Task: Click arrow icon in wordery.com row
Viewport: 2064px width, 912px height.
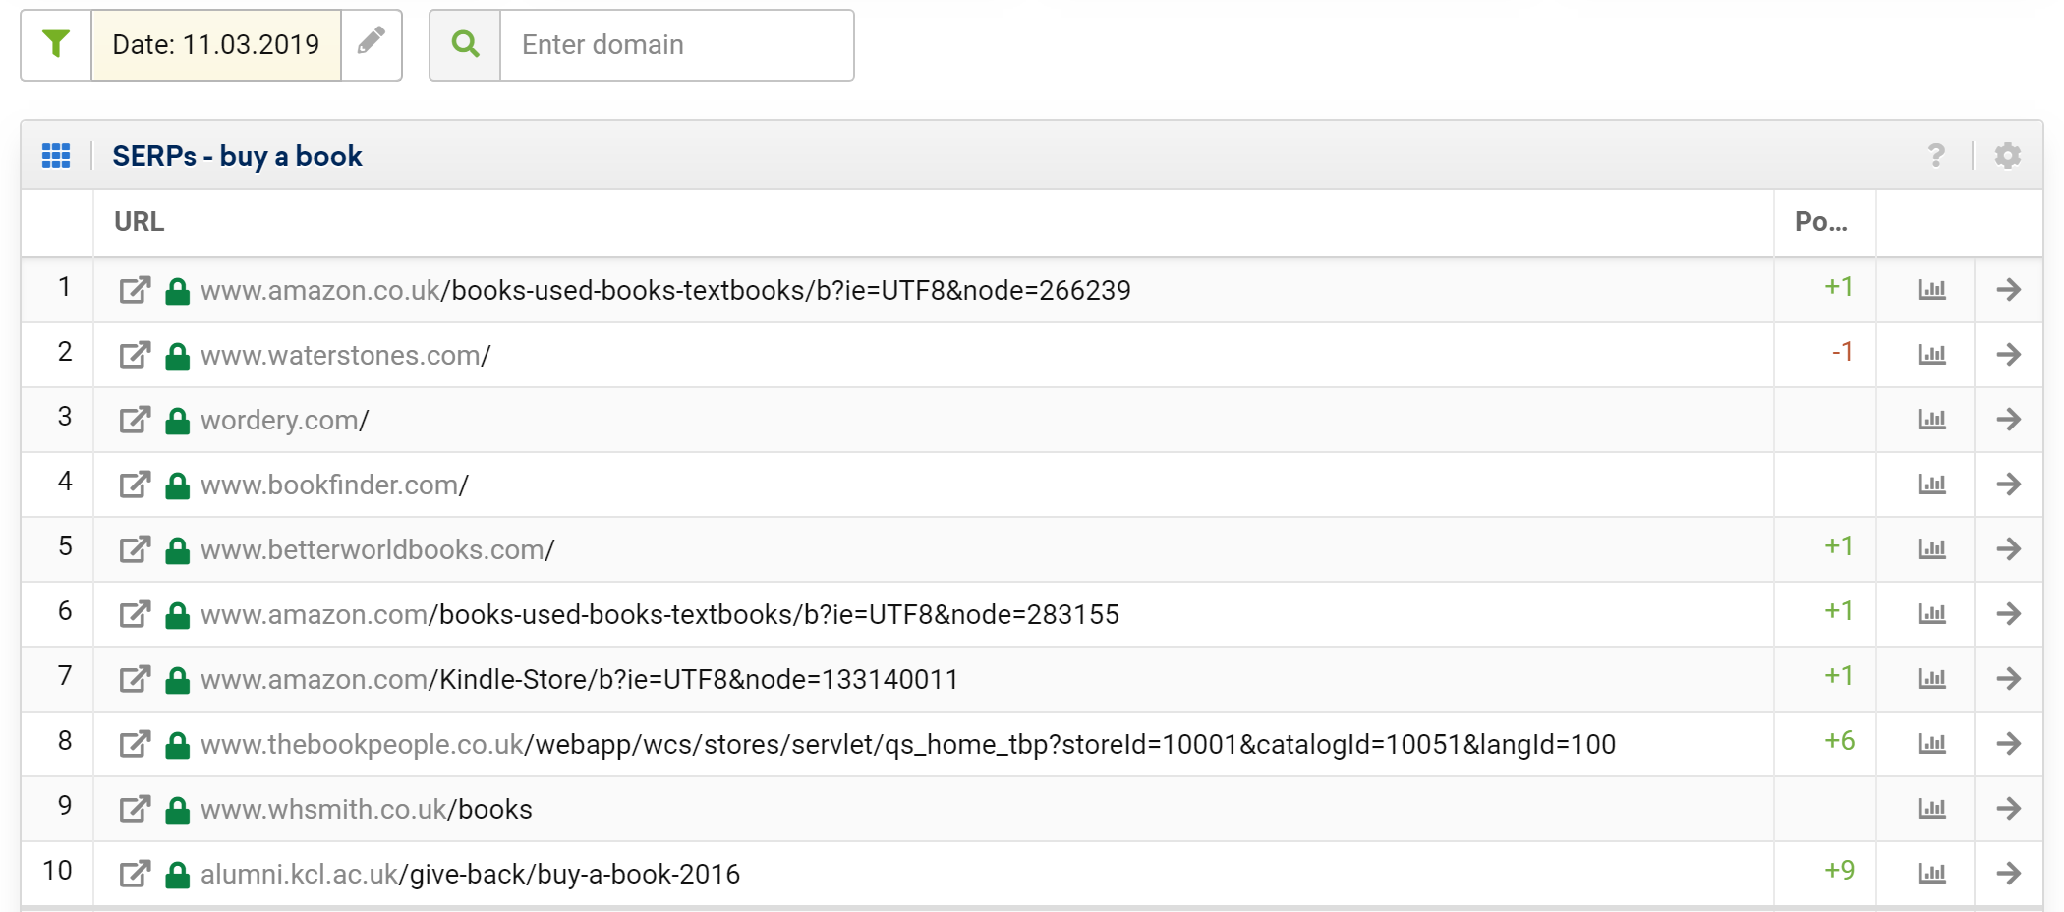Action: click(x=2009, y=420)
